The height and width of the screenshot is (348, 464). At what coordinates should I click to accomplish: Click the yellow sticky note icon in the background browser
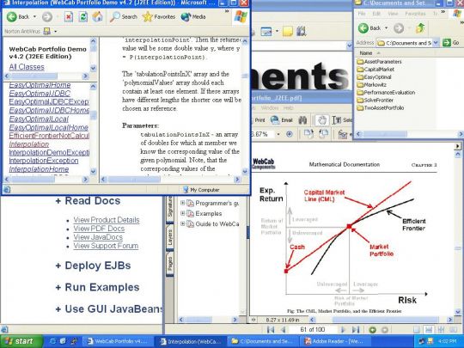tap(287, 31)
